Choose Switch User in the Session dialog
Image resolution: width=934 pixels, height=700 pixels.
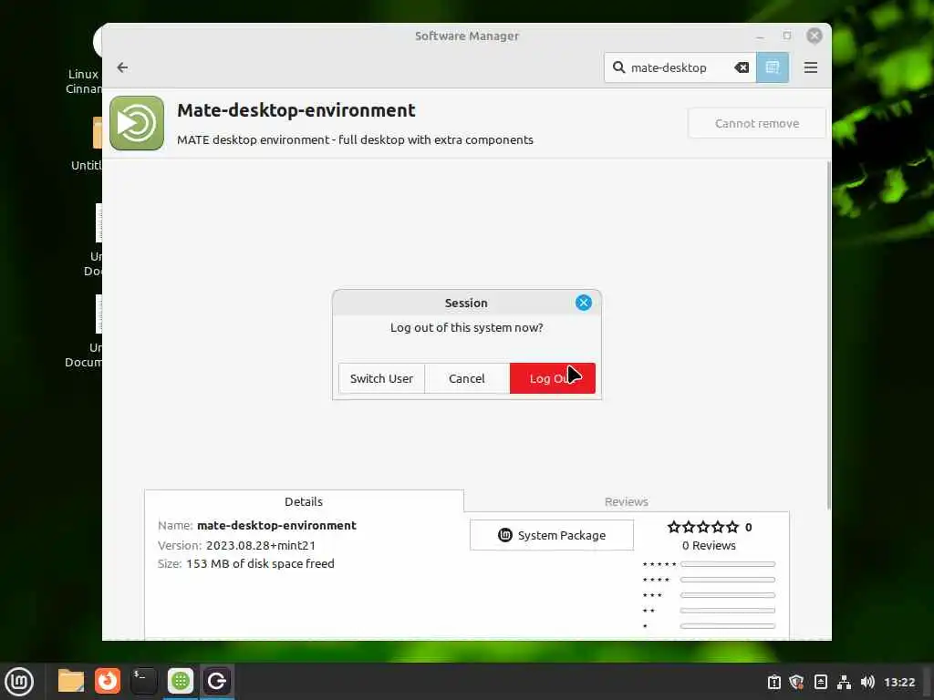click(381, 378)
